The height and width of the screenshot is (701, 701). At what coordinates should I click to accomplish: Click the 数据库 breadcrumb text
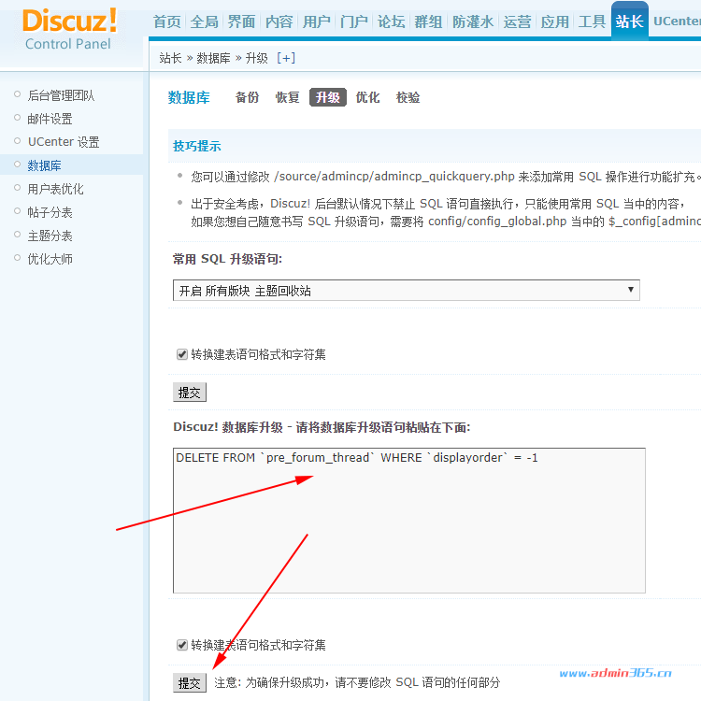click(x=213, y=58)
